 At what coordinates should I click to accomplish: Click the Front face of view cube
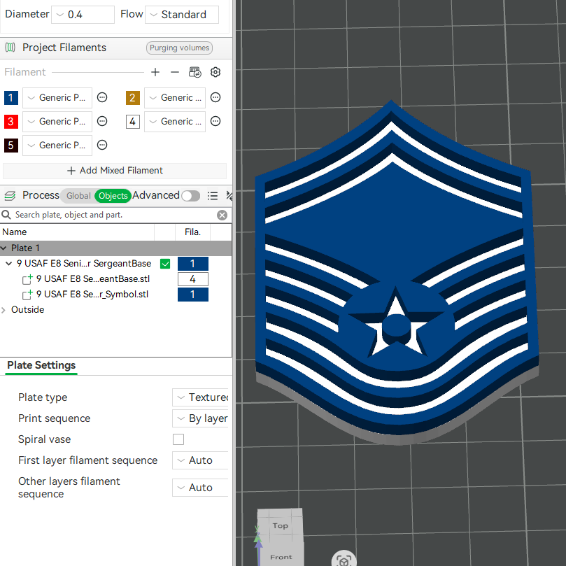[281, 557]
